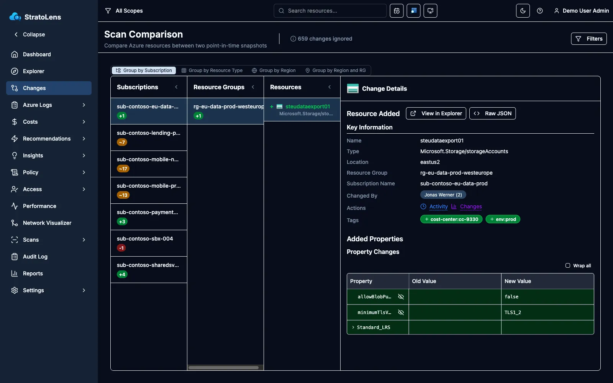Collapse the Subscriptions column chevron
The width and height of the screenshot is (613, 383).
(176, 87)
